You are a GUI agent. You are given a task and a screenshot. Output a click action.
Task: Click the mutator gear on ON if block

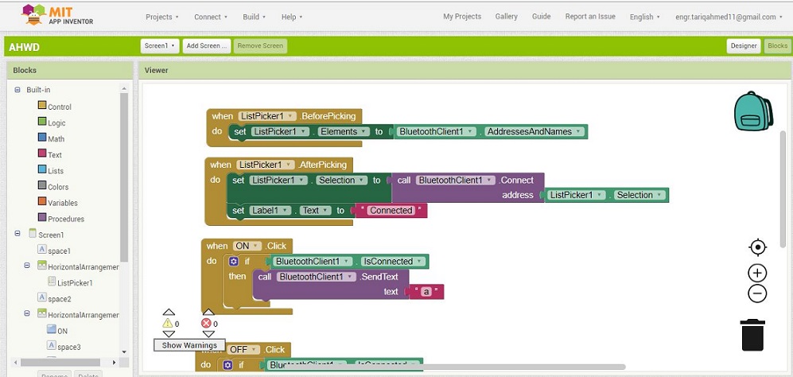tap(233, 262)
